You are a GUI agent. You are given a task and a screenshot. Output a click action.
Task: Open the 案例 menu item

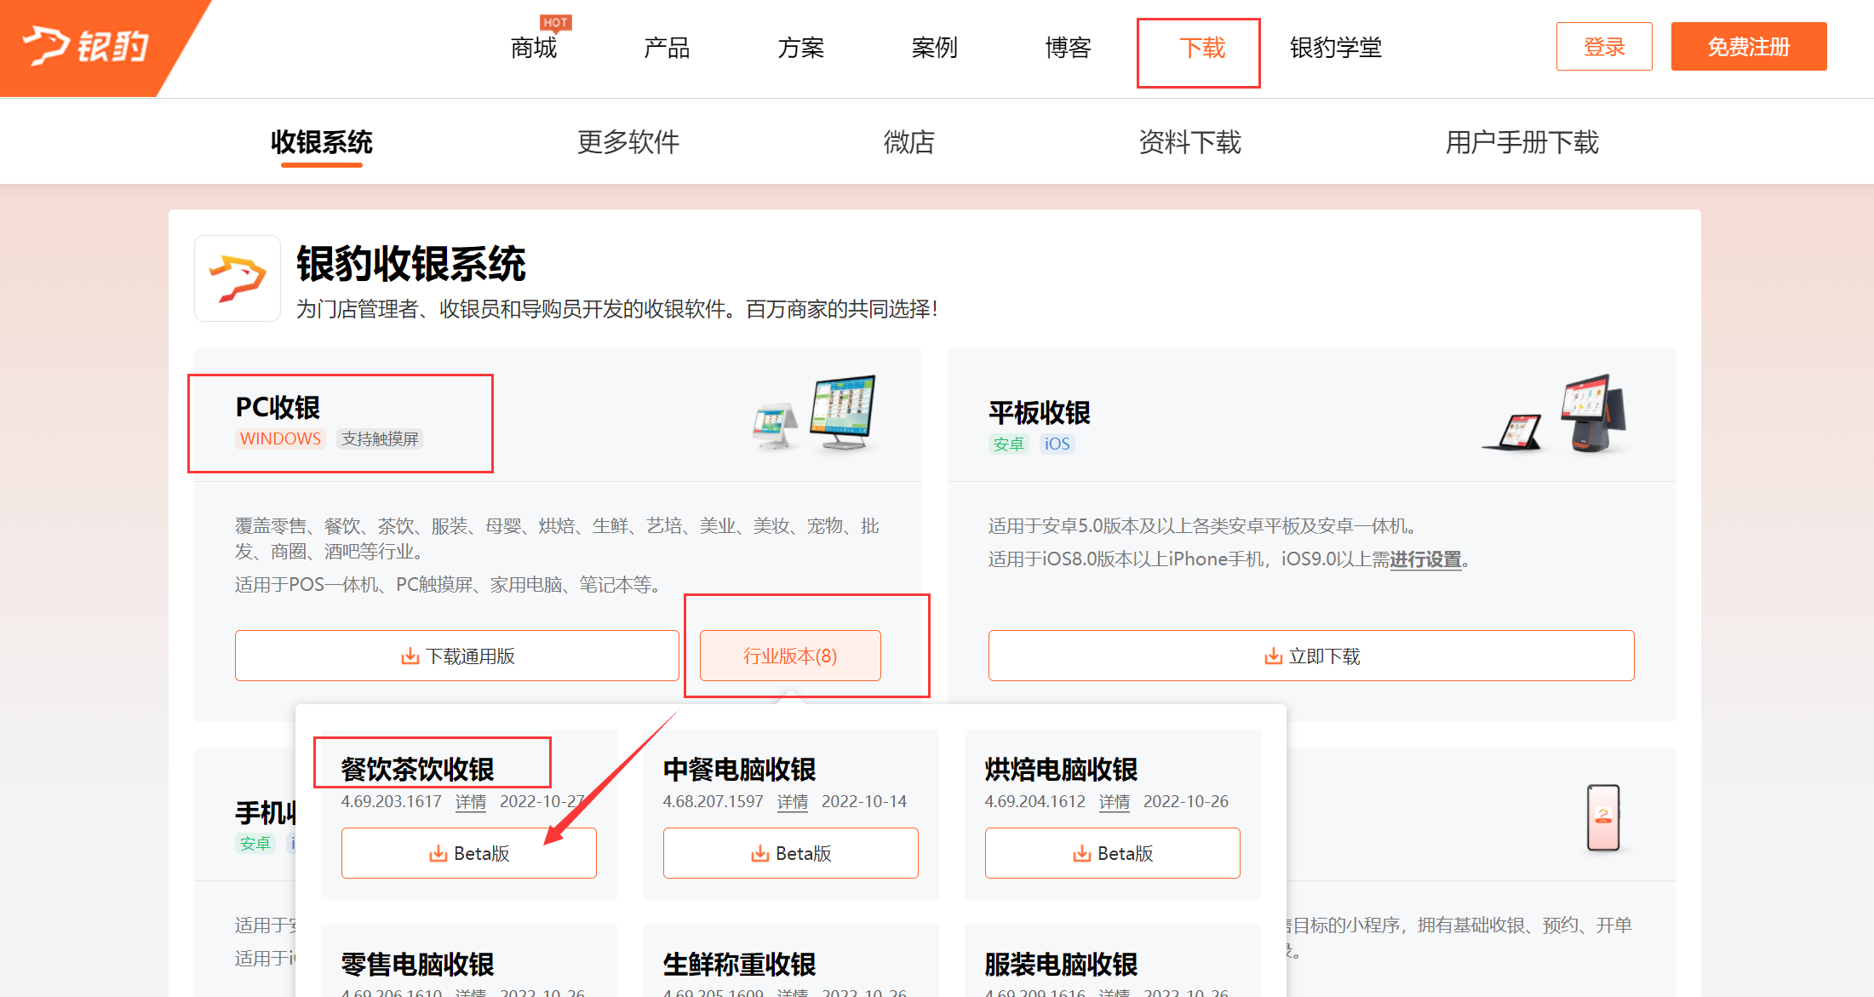tap(934, 48)
